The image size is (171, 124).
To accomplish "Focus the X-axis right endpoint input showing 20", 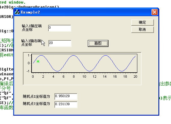I will [60, 43].
